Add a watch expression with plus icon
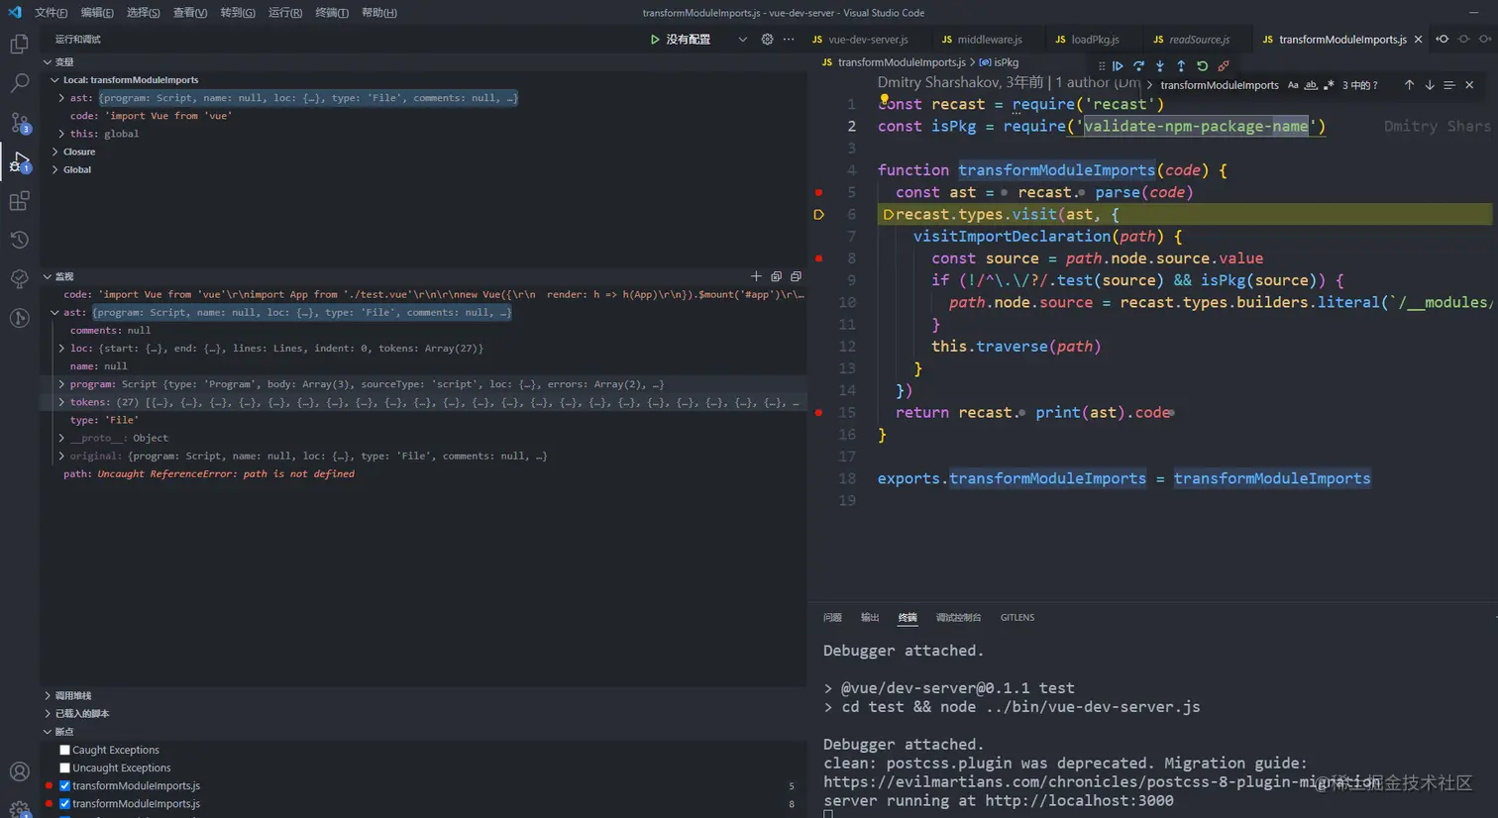This screenshot has width=1498, height=818. point(756,276)
